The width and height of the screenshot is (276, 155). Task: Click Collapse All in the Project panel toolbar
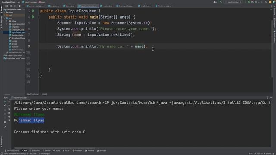[x=15, y=6]
